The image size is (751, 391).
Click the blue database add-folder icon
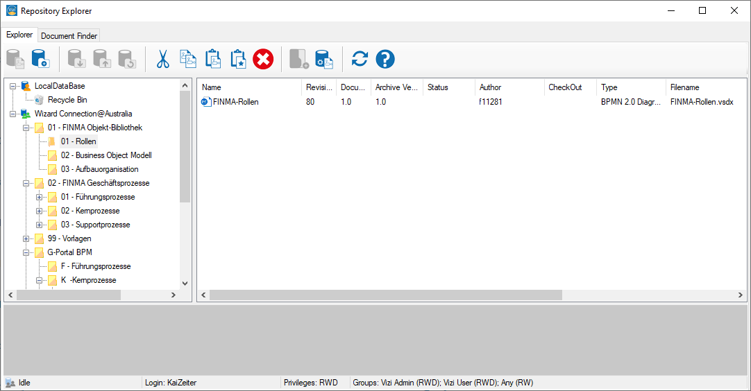coord(40,59)
